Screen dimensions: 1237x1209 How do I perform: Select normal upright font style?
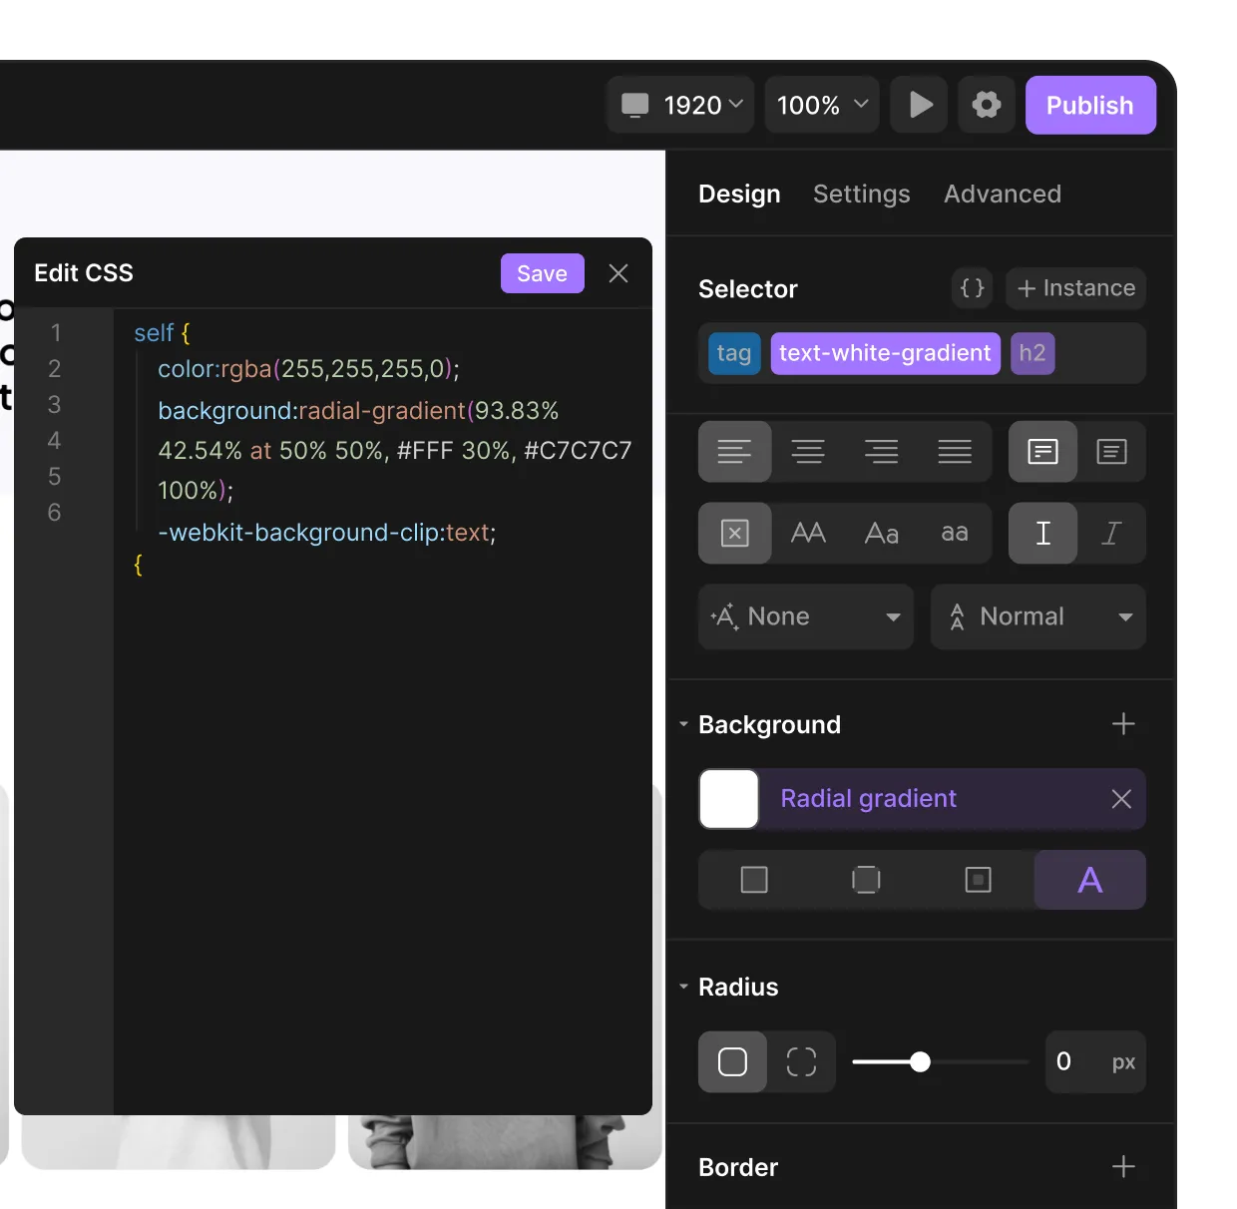click(x=1042, y=534)
